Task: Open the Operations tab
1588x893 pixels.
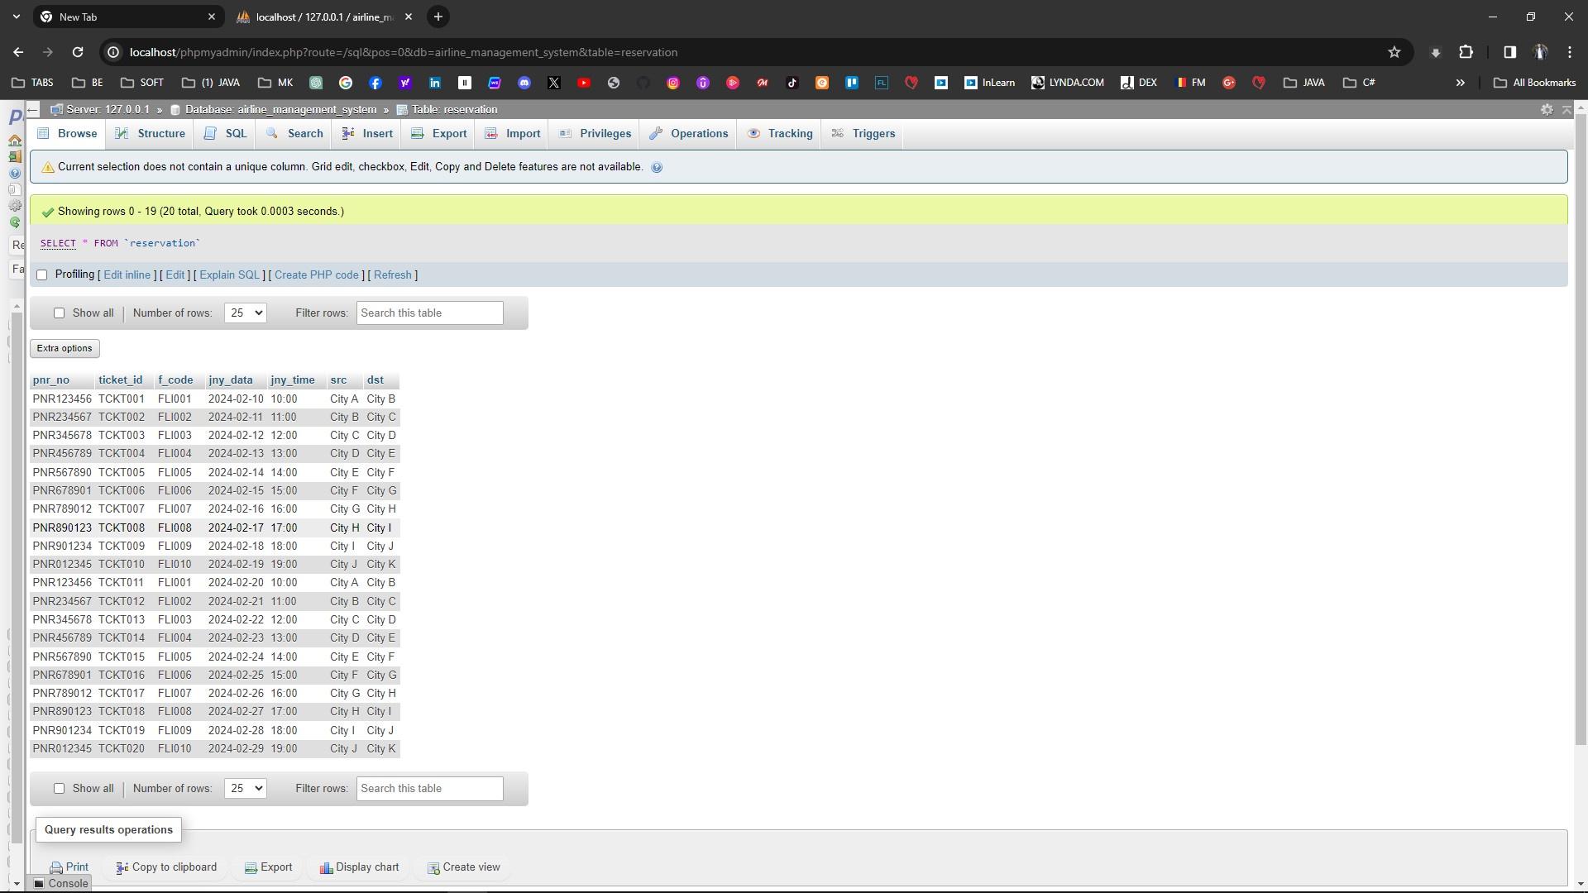Action: [x=689, y=134]
